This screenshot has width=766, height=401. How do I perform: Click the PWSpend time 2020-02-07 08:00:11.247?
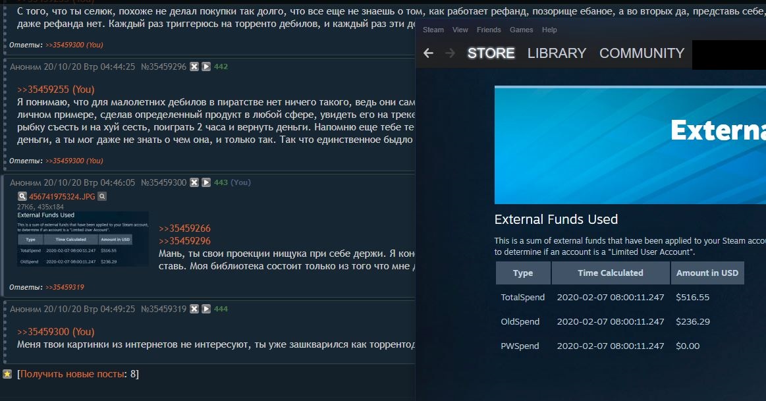[x=611, y=346]
